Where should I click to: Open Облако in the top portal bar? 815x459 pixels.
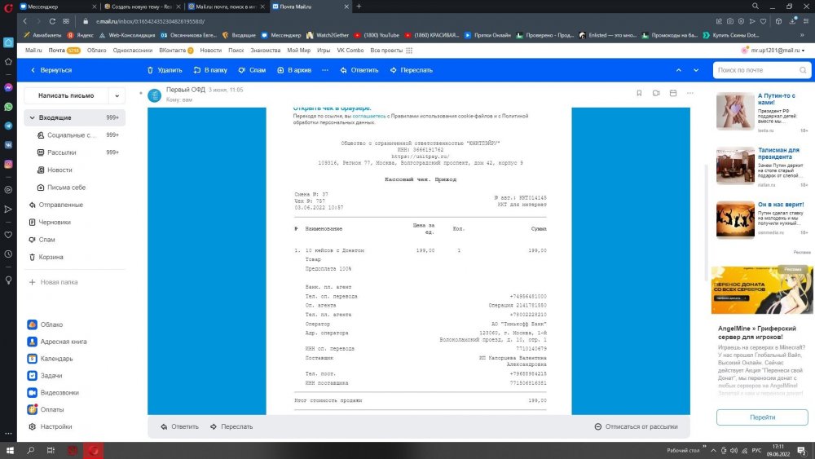(x=97, y=51)
